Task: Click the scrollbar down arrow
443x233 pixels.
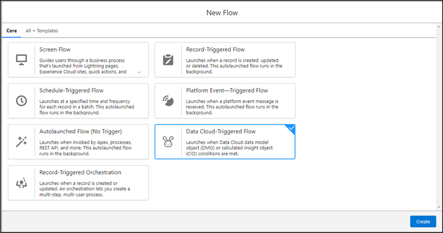Action: click(439, 207)
